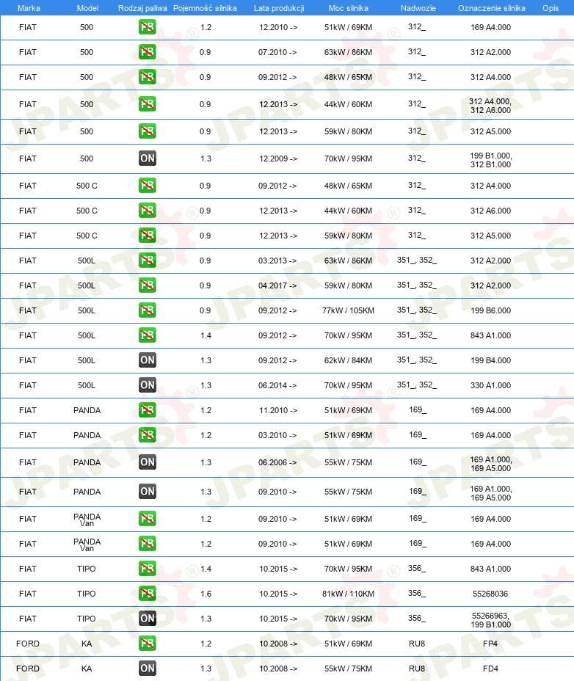Click the Nadwozie column header
574x681 pixels.
[x=418, y=8]
